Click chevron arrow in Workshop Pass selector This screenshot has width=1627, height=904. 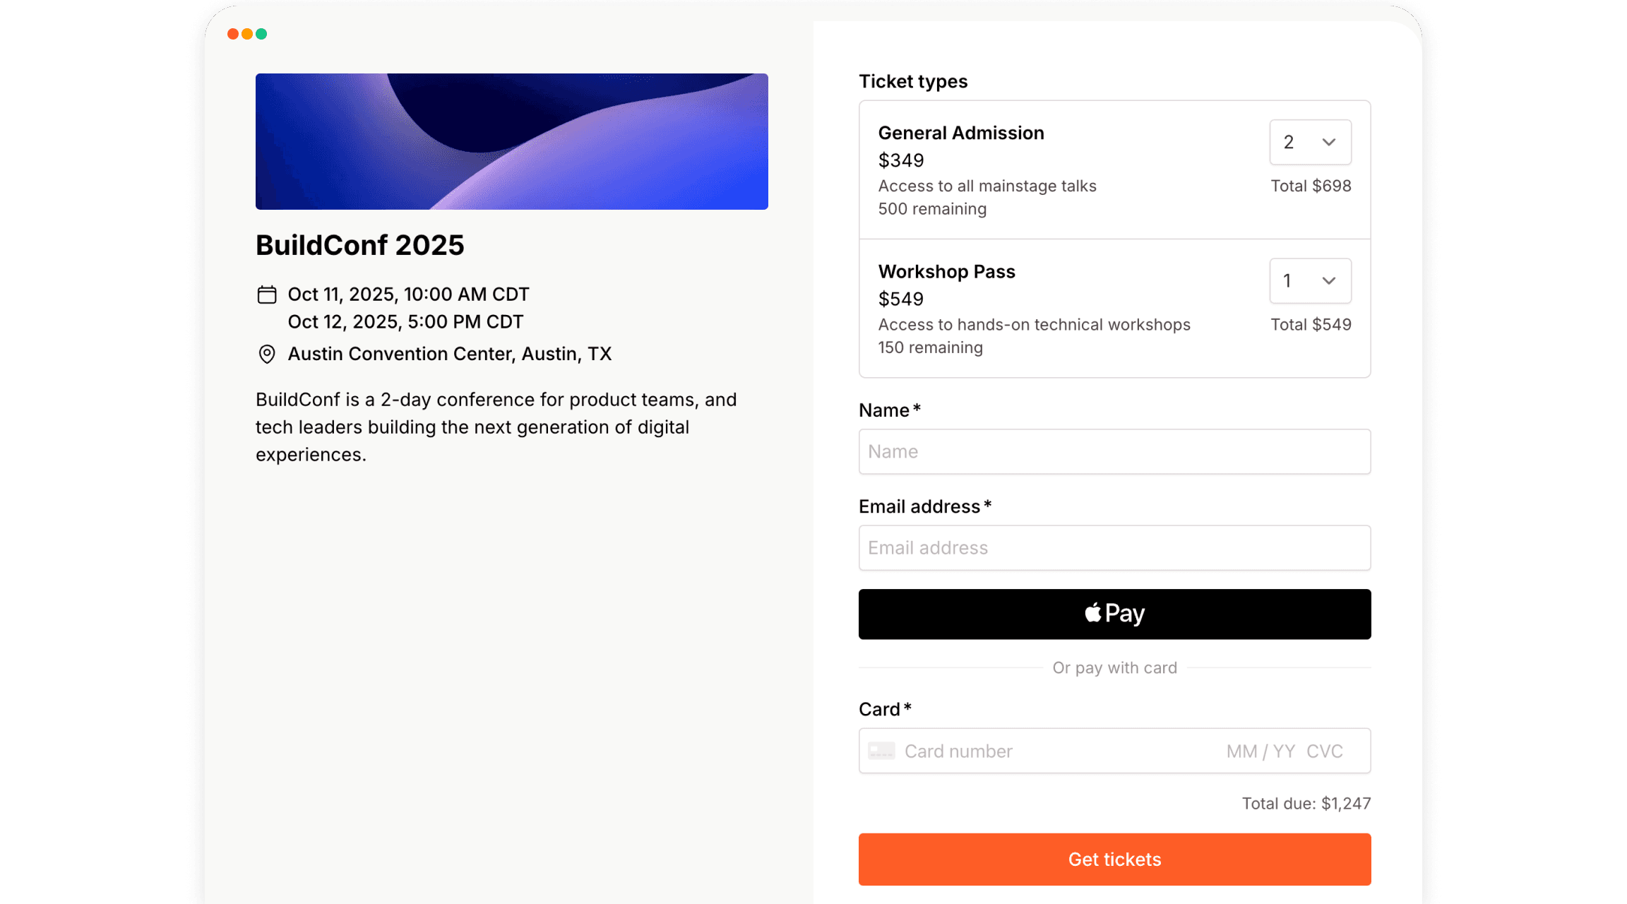coord(1329,280)
